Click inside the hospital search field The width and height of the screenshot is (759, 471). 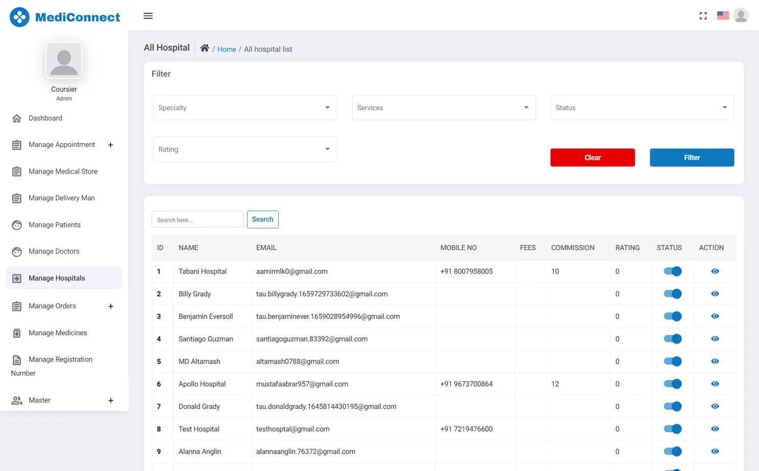click(197, 219)
